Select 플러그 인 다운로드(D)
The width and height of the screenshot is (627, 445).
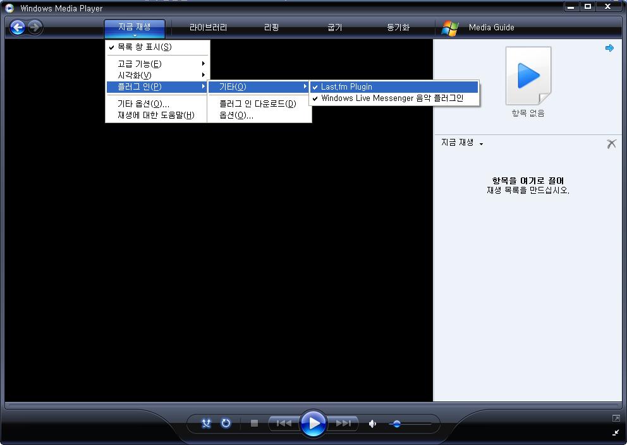(259, 104)
